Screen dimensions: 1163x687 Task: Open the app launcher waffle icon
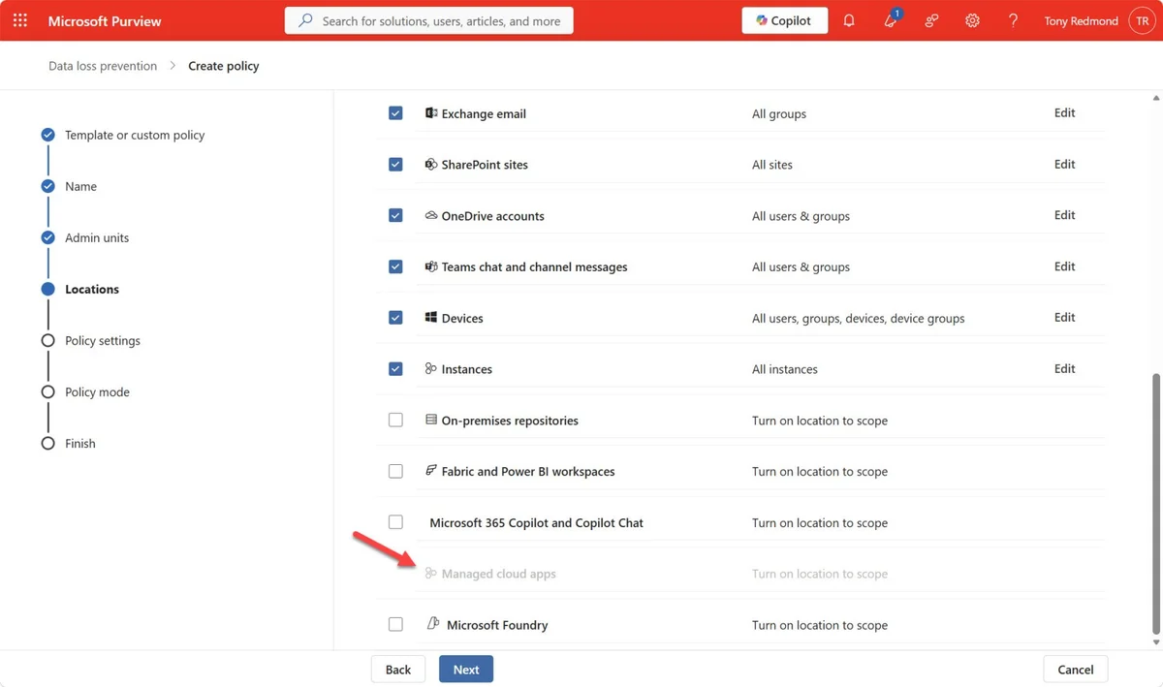coord(20,20)
